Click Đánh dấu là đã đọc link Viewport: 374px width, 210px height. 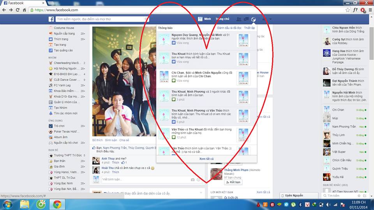pos(229,28)
